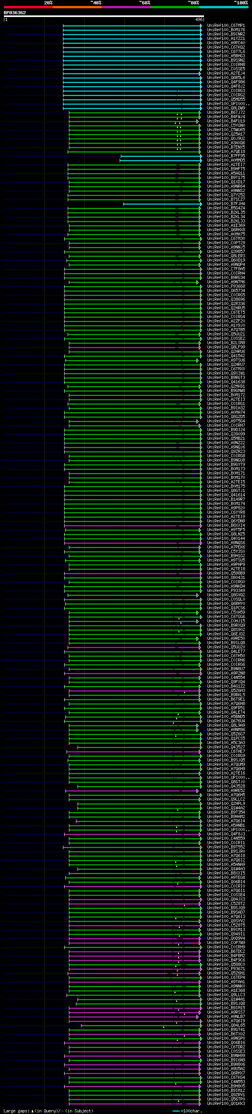This screenshot has width=252, height=1114.
Task: Click the purple ~60% identity legend segment
Action: coord(126,8)
